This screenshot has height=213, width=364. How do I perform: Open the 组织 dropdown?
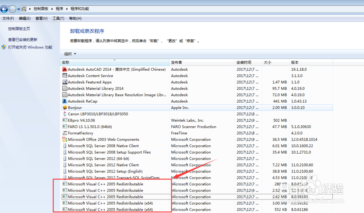coord(70,54)
